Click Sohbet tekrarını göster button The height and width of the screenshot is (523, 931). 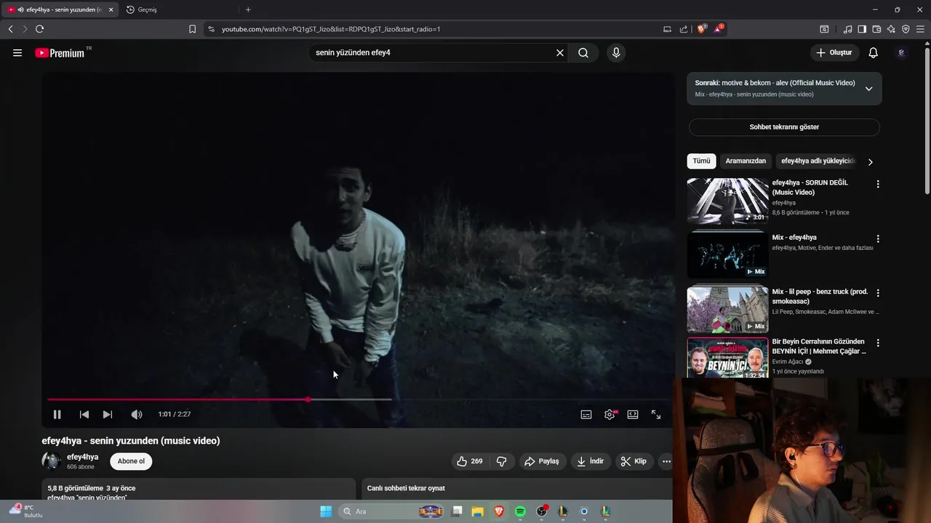point(784,127)
